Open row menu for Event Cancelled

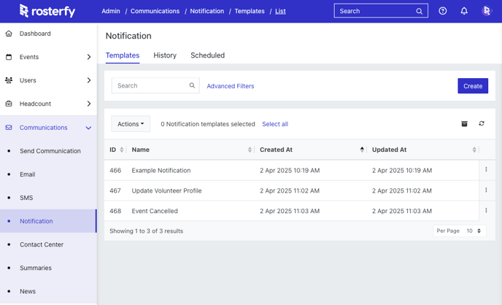coord(486,210)
